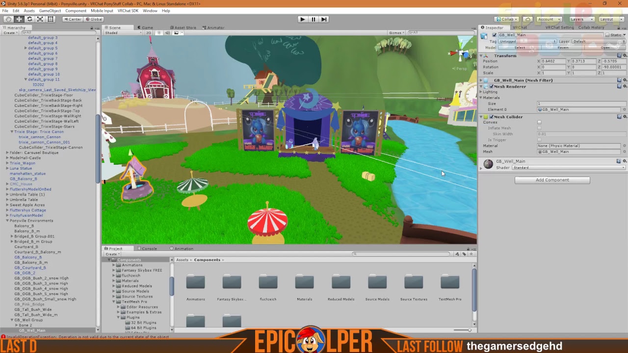Select the Rotate tool in the toolbar
The height and width of the screenshot is (353, 628).
point(29,19)
